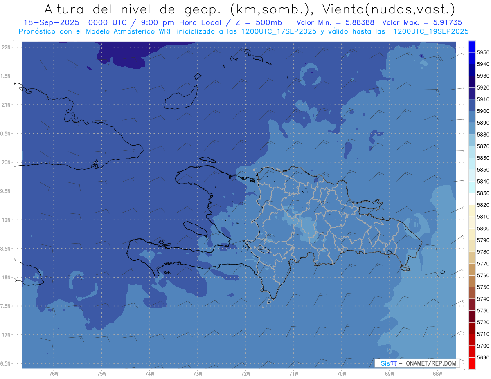Click the '21N' latitude label
The width and height of the screenshot is (491, 379).
(x=7, y=105)
